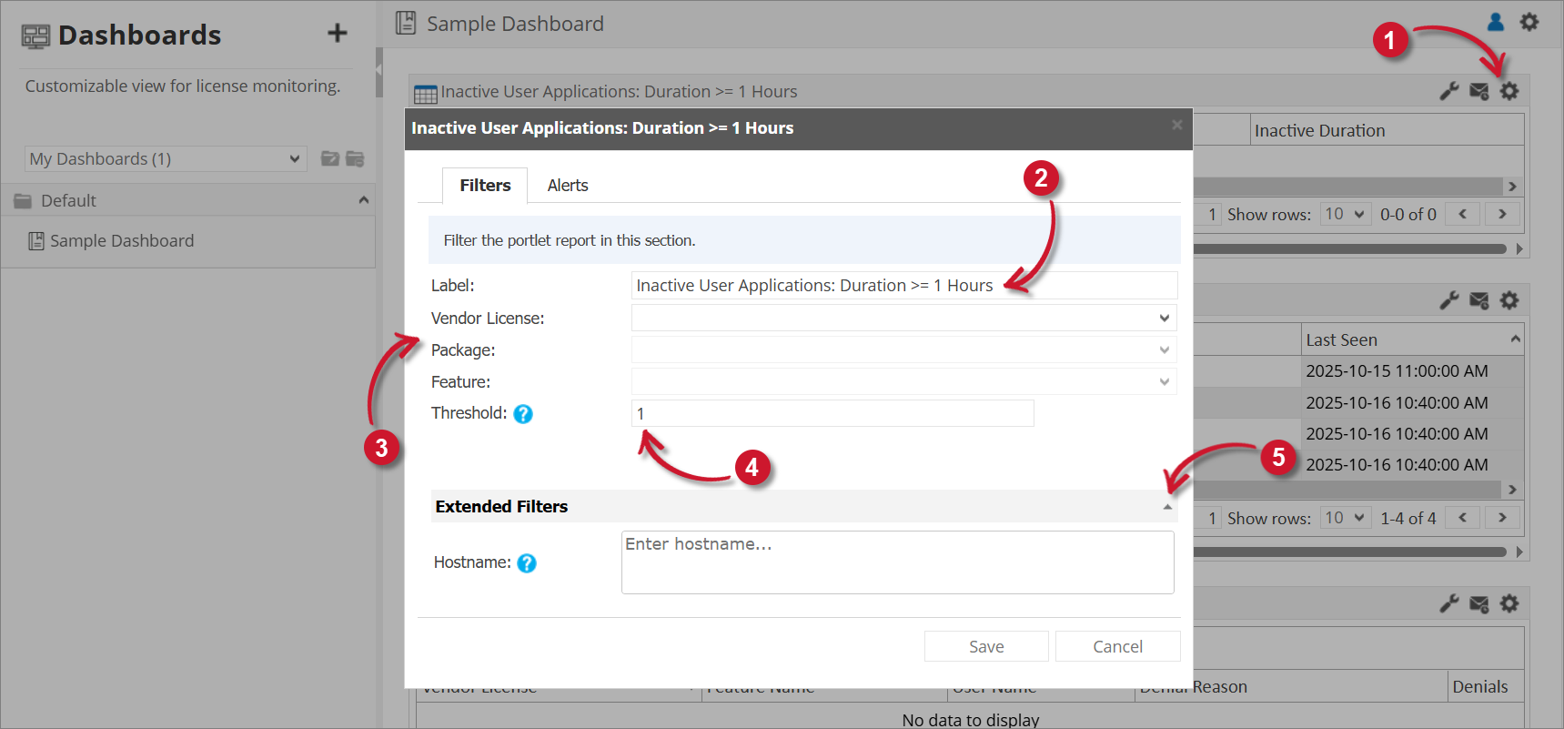Switch to Alerts tab

coord(568,186)
